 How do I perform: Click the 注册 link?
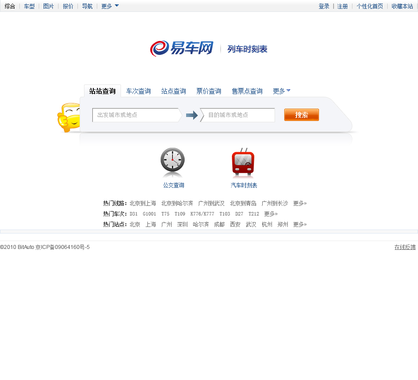click(x=343, y=6)
